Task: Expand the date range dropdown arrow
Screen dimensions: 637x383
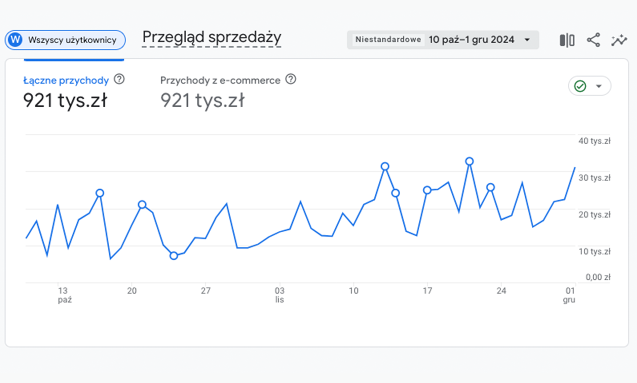Action: (527, 40)
